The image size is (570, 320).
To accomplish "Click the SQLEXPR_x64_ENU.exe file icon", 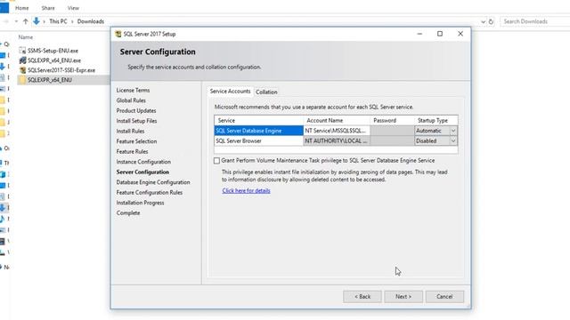I will 22,60.
